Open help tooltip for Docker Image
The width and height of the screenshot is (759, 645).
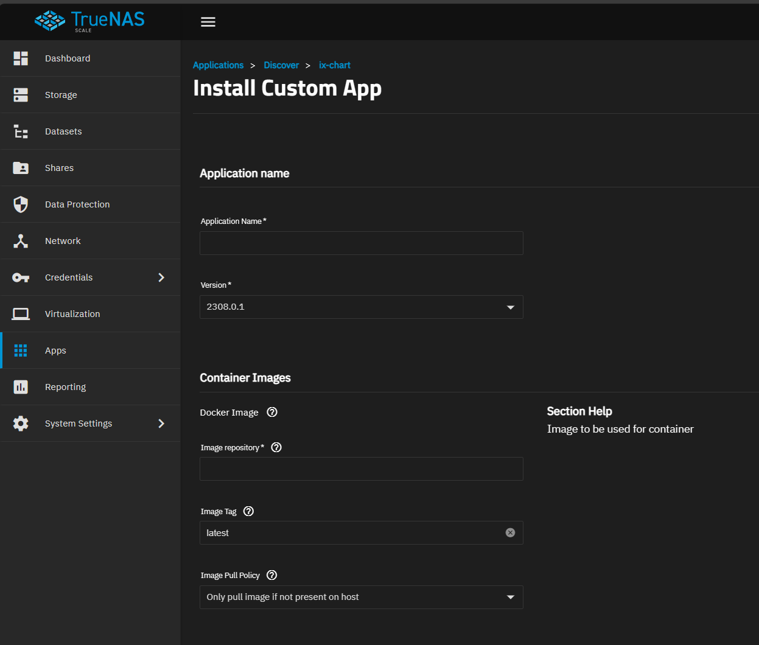pyautogui.click(x=272, y=412)
